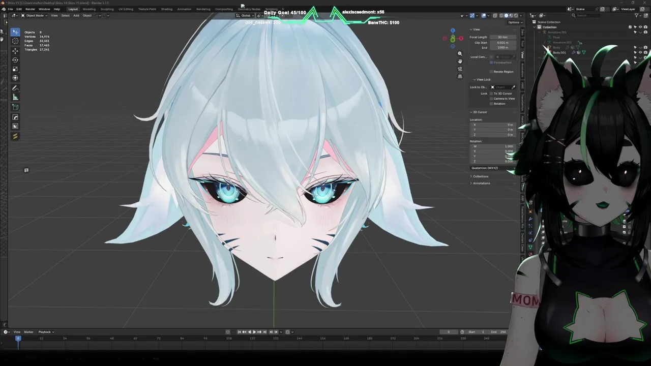Enable Lock Camera to View checkbox
Screen dimensions: 651x366
(491, 99)
